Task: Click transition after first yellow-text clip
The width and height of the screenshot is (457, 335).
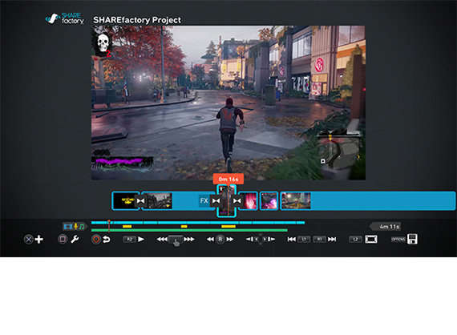Action: [140, 200]
